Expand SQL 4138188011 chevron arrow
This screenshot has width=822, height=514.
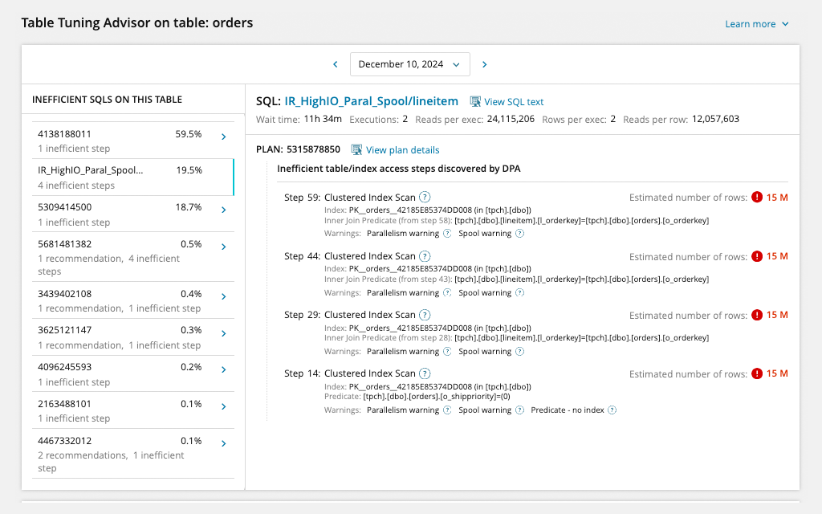coord(224,137)
